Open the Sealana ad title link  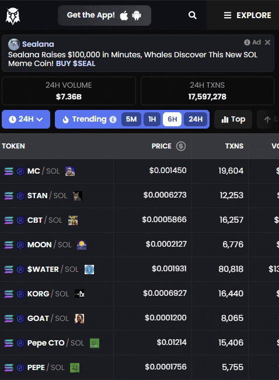(38, 44)
